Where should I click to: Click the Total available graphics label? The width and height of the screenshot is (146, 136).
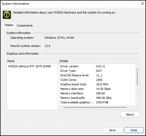[x=77, y=102]
